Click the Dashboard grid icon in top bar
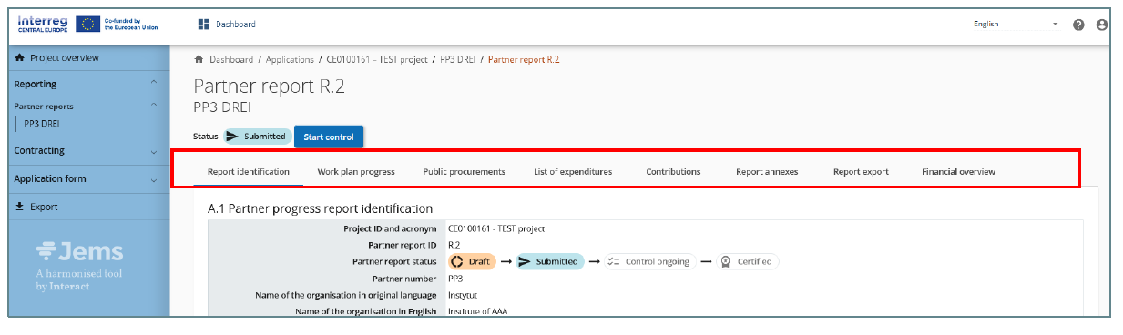This screenshot has height=335, width=1123. (x=204, y=25)
